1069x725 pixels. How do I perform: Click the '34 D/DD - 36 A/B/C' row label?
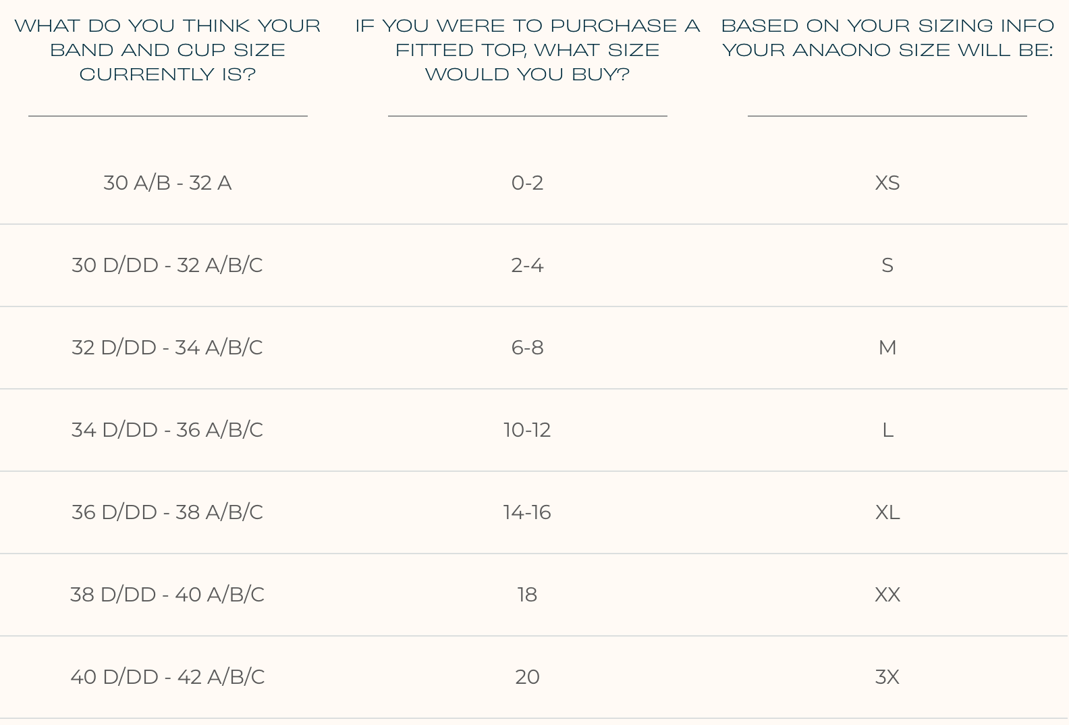click(167, 430)
